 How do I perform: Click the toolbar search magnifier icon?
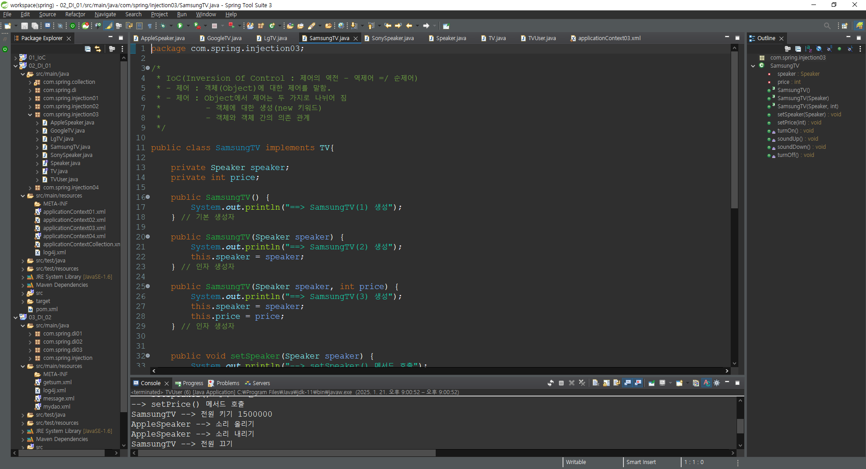pyautogui.click(x=827, y=26)
